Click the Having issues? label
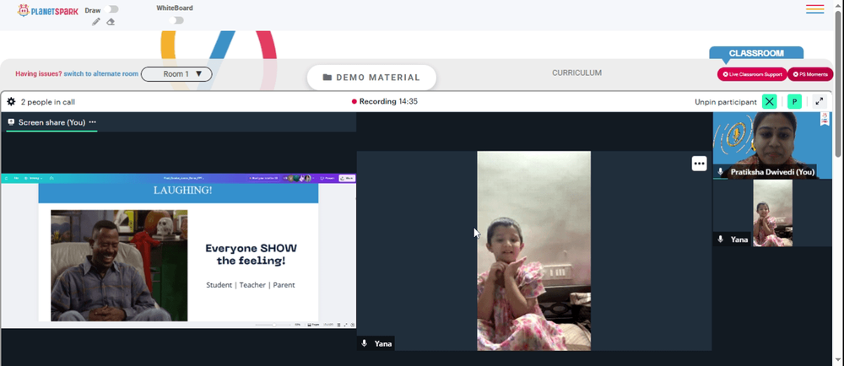Image resolution: width=844 pixels, height=366 pixels. [x=38, y=74]
